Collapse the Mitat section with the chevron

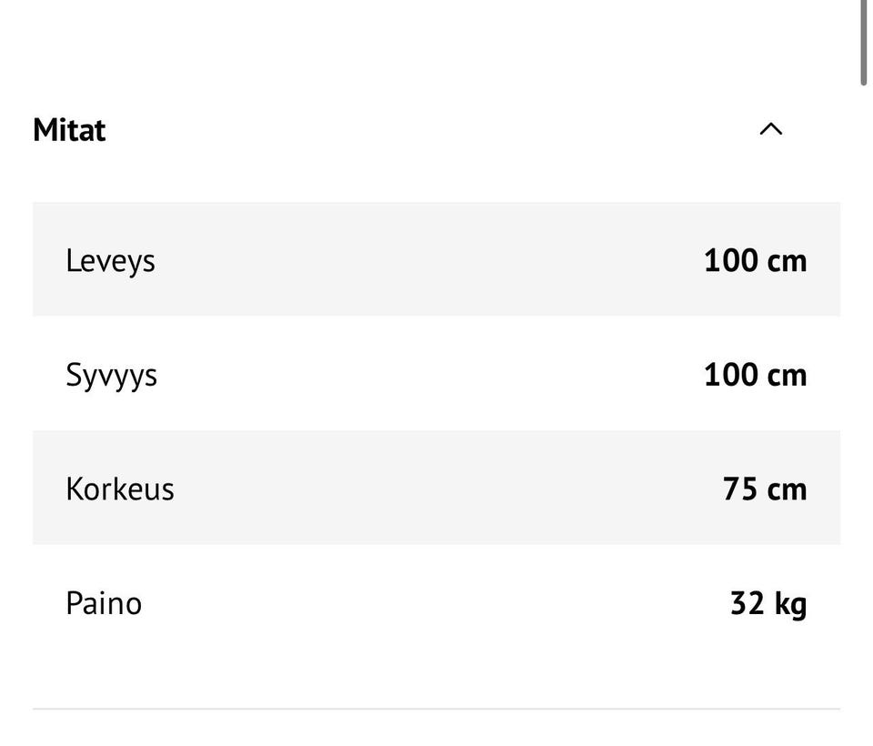click(770, 129)
